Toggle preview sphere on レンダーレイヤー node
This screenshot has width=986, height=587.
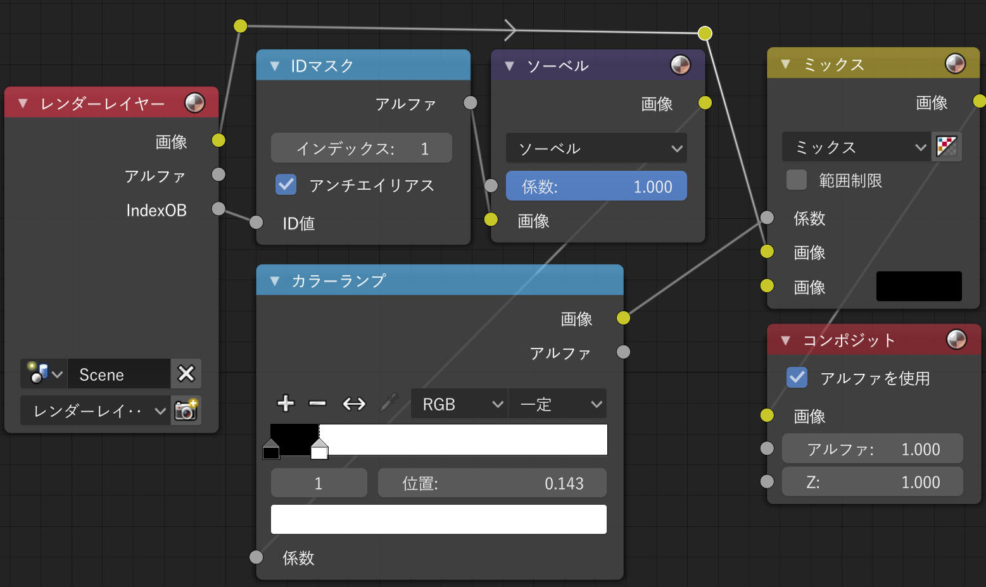(x=194, y=102)
